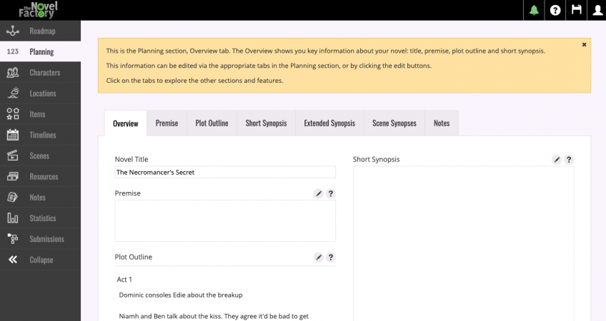
Task: Collapse the left sidebar menu
Action: coord(40,260)
